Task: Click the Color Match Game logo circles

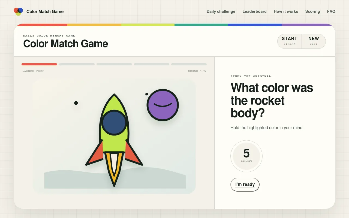Action: point(18,11)
